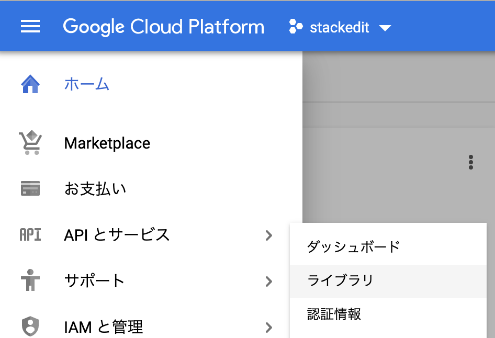495x338 pixels.
Task: Open the three-dot overflow menu
Action: 470,162
